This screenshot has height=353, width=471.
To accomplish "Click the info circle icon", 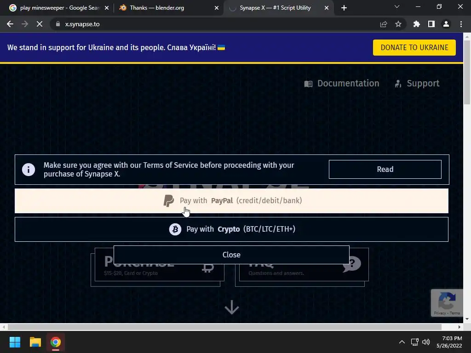I will [29, 170].
